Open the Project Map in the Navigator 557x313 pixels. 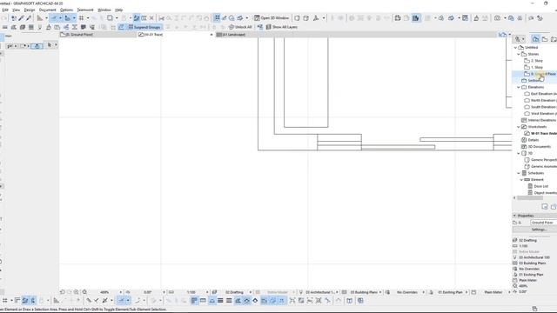pyautogui.click(x=536, y=39)
